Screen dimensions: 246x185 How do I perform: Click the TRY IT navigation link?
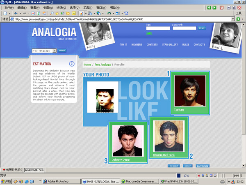click(x=123, y=45)
